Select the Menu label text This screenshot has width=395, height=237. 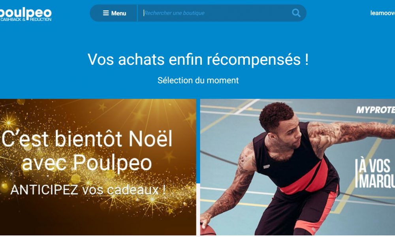tap(118, 13)
